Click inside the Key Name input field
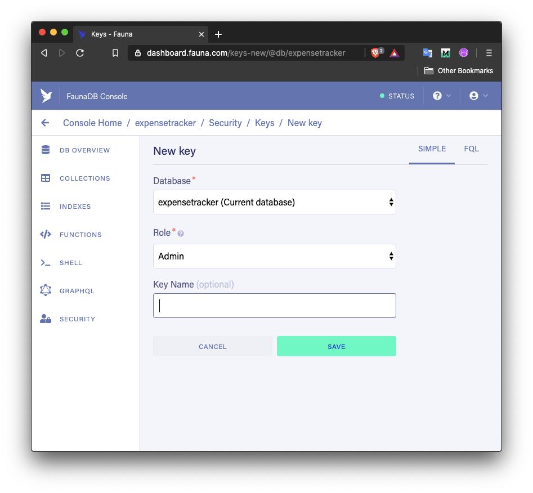The height and width of the screenshot is (493, 533). 274,305
